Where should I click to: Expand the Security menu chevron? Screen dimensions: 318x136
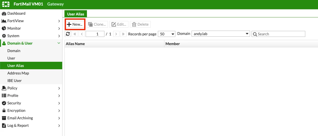(59, 103)
